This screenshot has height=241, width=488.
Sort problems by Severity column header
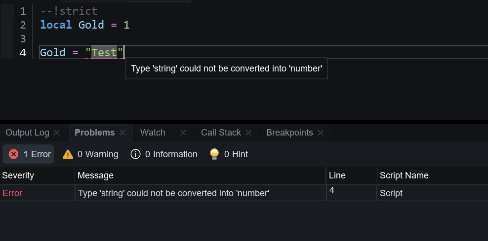18,175
